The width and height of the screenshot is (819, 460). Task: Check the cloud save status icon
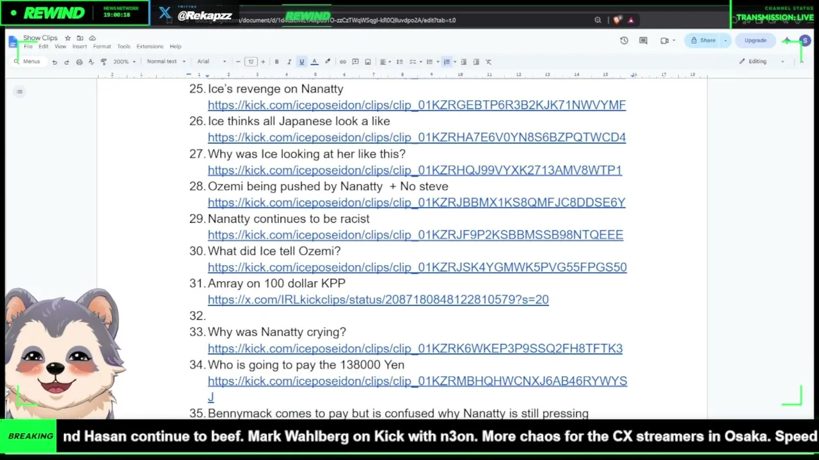tap(92, 38)
